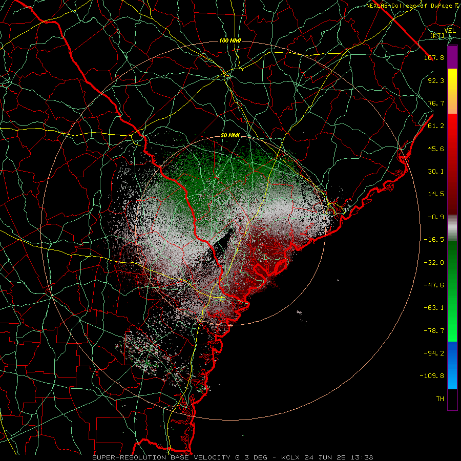This screenshot has width=461, height=461.
Task: Click the 14.5 velocity scale value
Action: (436, 194)
